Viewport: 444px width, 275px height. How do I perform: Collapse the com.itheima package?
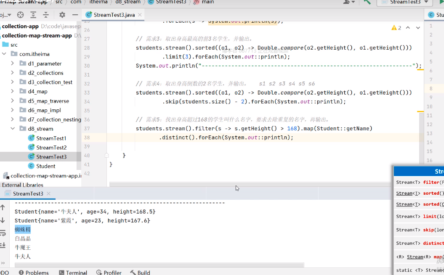[4, 54]
